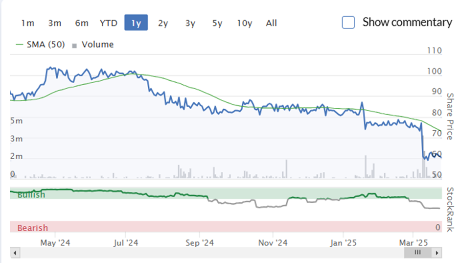Click the 110 price axis value
Viewport: 460px width, 263px height.
(435, 50)
